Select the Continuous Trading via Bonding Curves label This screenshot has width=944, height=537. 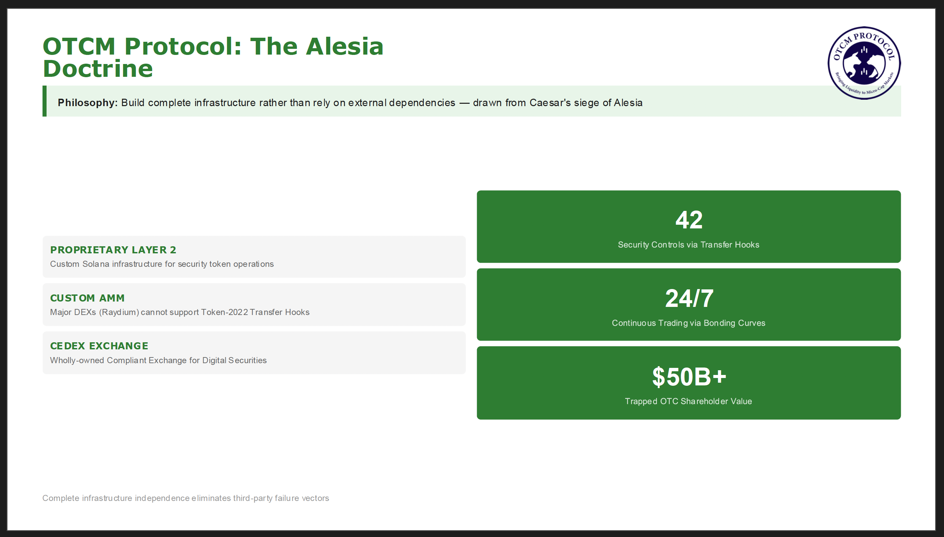pos(688,323)
